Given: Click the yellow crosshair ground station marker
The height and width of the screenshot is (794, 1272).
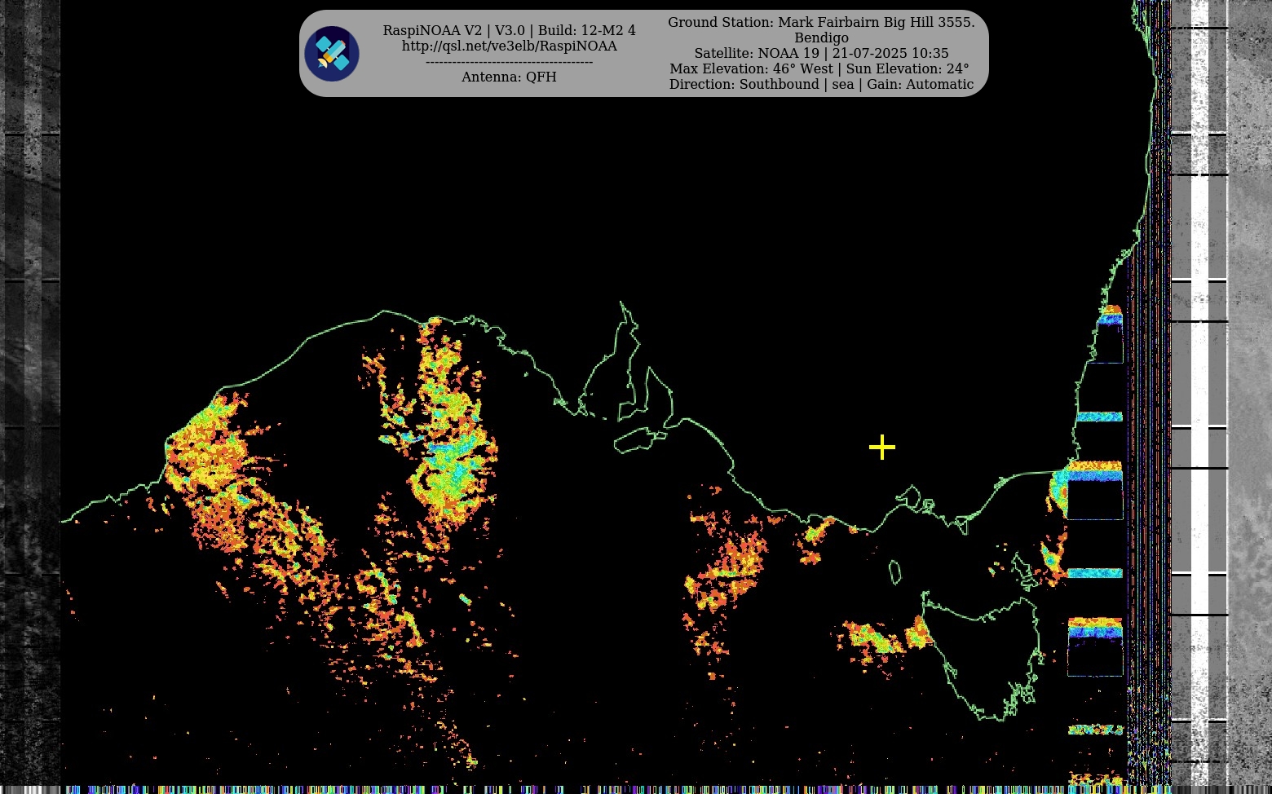Looking at the screenshot, I should pyautogui.click(x=881, y=447).
